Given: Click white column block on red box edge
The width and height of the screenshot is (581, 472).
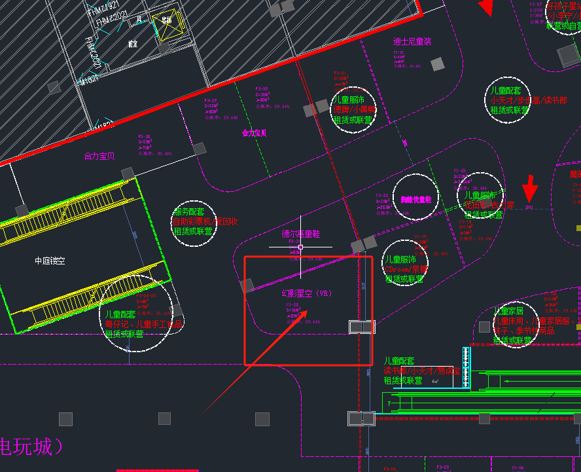Looking at the screenshot, I should [x=362, y=327].
